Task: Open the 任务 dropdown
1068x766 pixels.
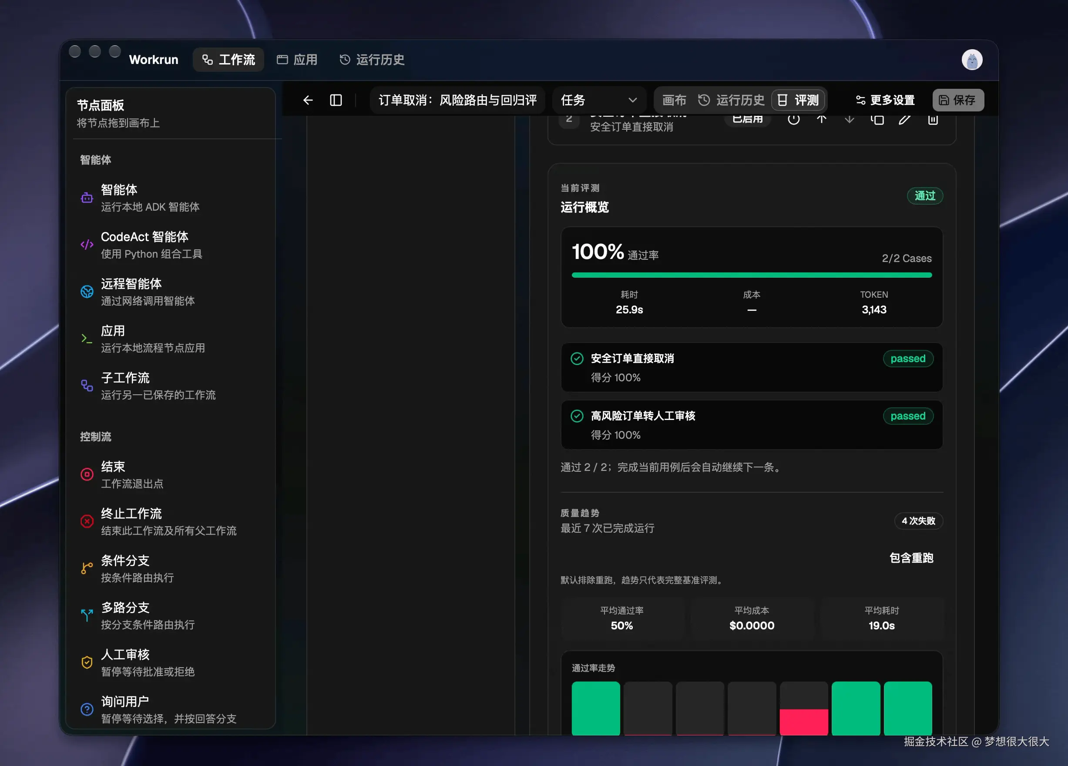Action: click(x=599, y=100)
